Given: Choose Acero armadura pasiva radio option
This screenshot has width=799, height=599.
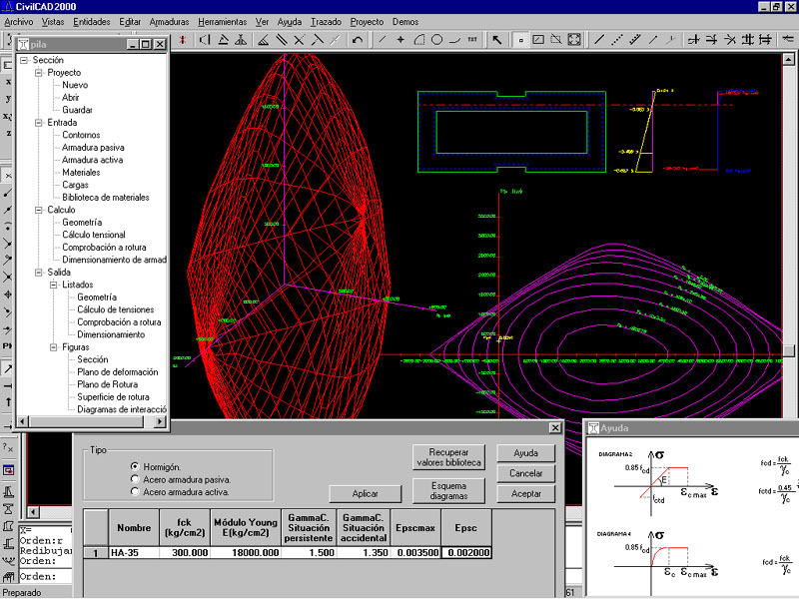Looking at the screenshot, I should [x=134, y=479].
